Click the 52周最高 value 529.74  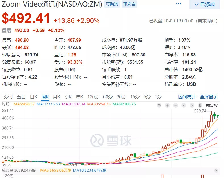click(32, 55)
